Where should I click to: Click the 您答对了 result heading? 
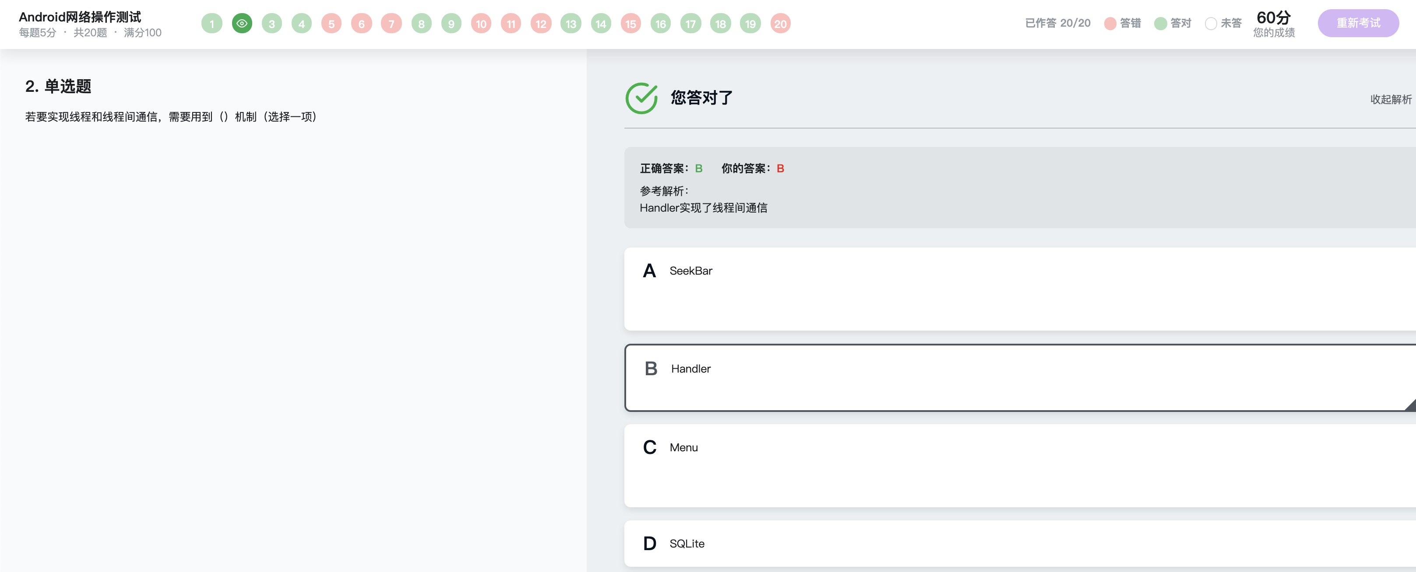click(702, 98)
